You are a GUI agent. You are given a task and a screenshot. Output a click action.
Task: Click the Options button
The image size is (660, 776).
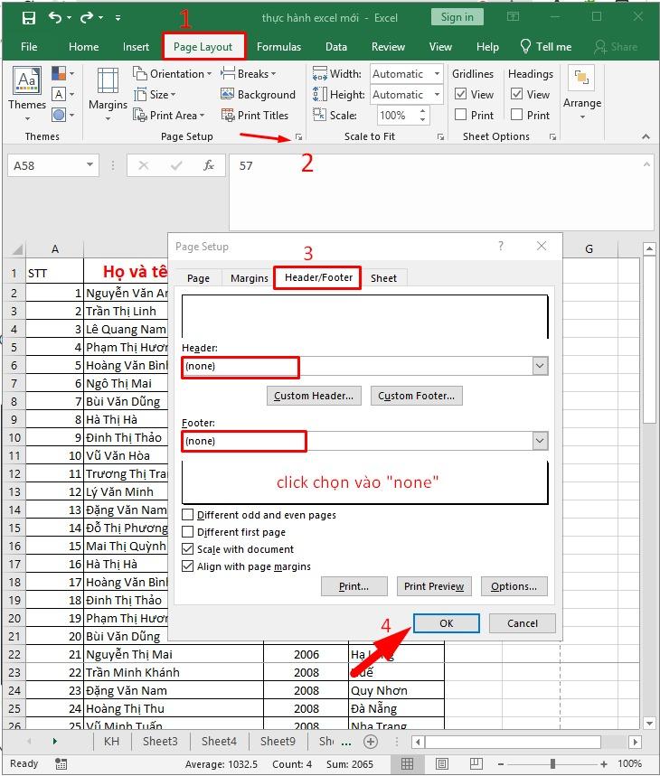coord(514,586)
